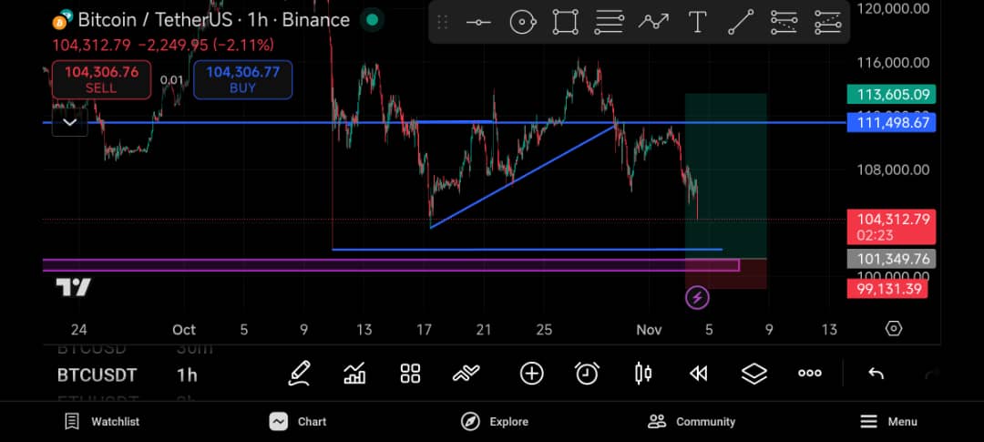
Task: Change candlestick chart type
Action: tap(642, 374)
